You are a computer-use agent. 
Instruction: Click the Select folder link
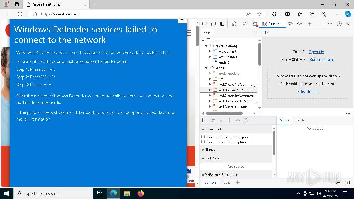coord(307,91)
